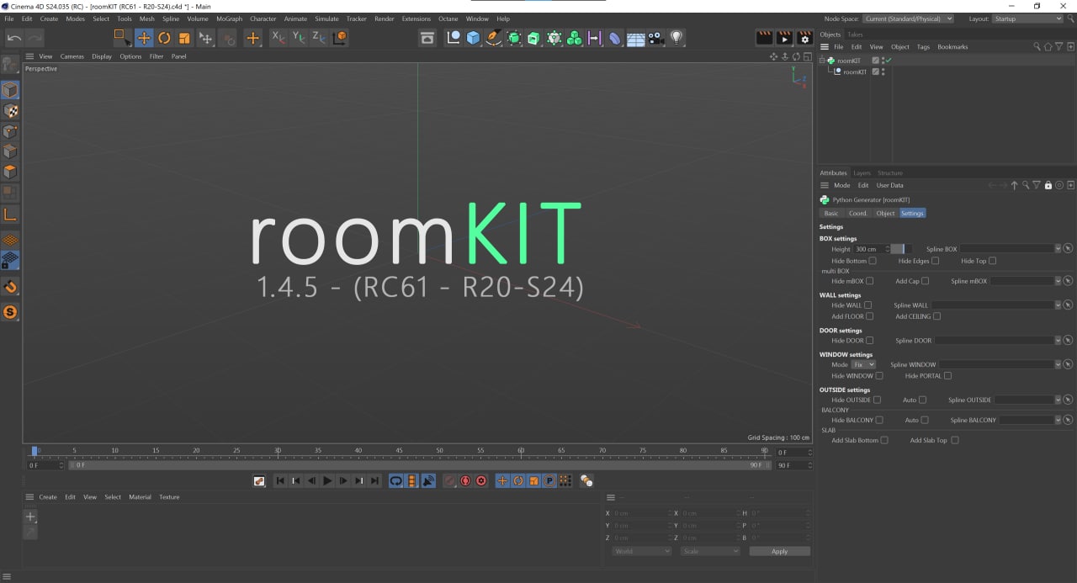
Task: Collapse the roomKIT parent object tree
Action: 823,61
